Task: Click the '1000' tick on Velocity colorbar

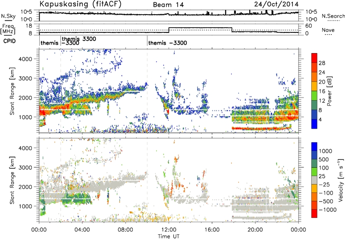Action: click(x=326, y=151)
